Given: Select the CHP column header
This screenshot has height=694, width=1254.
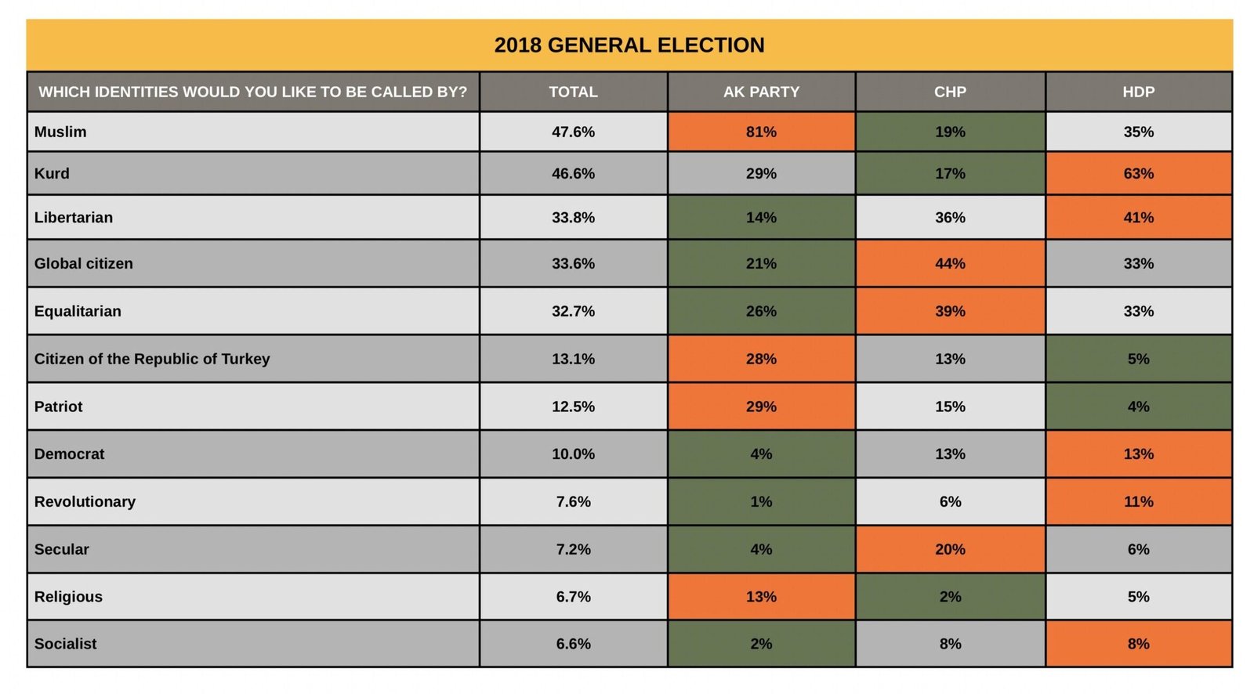Looking at the screenshot, I should (x=950, y=92).
